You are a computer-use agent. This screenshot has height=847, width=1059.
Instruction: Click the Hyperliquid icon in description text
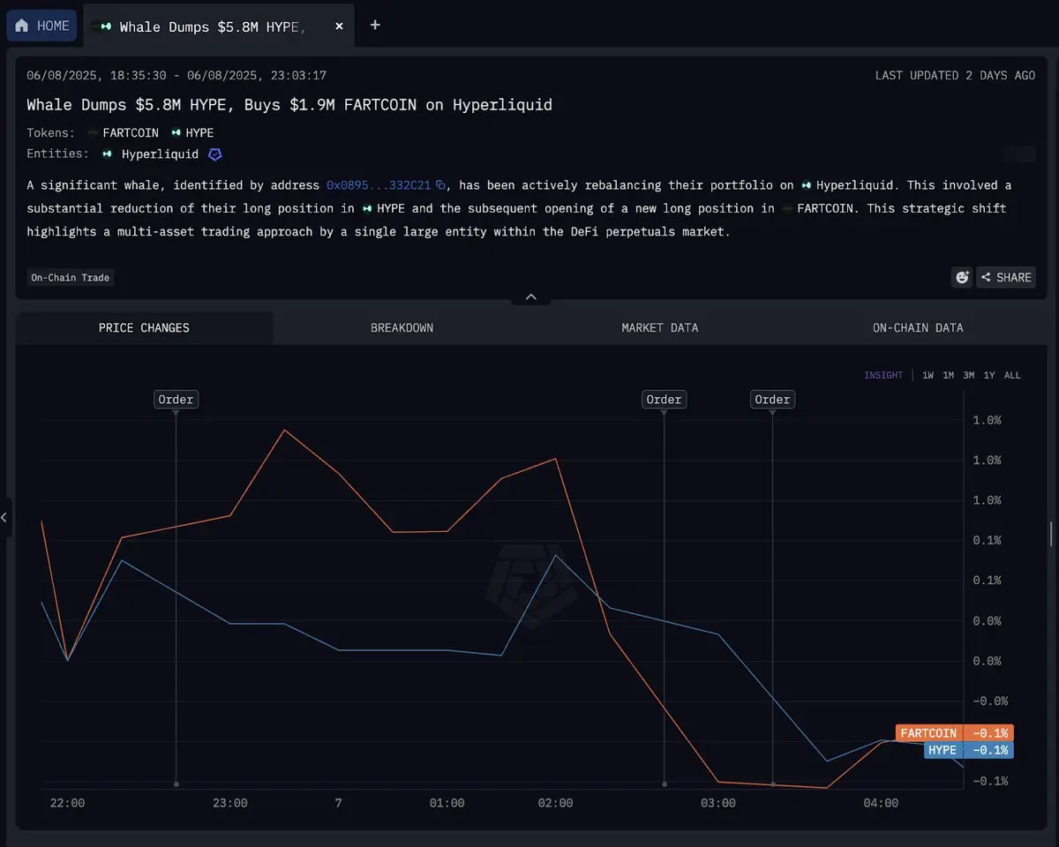pos(807,185)
